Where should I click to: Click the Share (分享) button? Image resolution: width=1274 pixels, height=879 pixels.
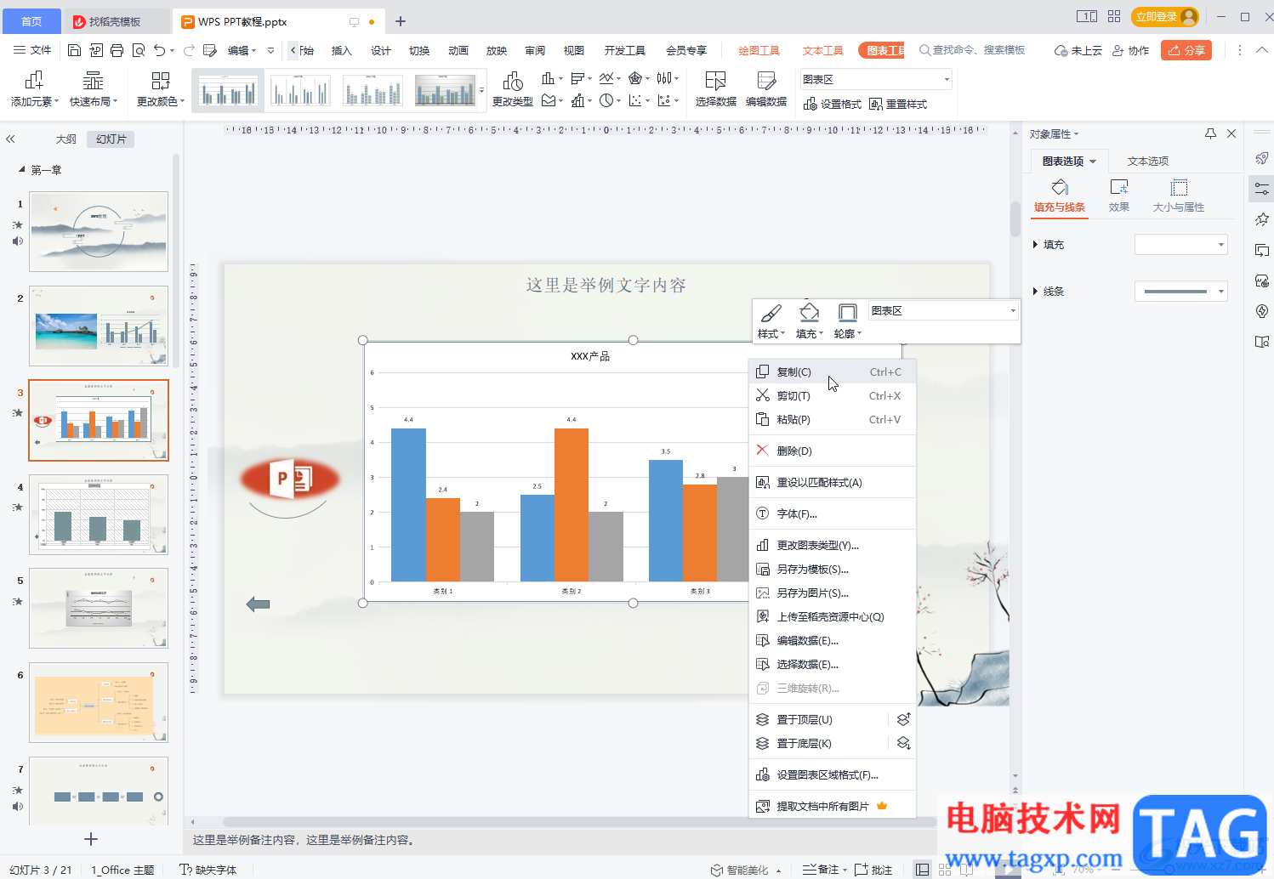1186,50
